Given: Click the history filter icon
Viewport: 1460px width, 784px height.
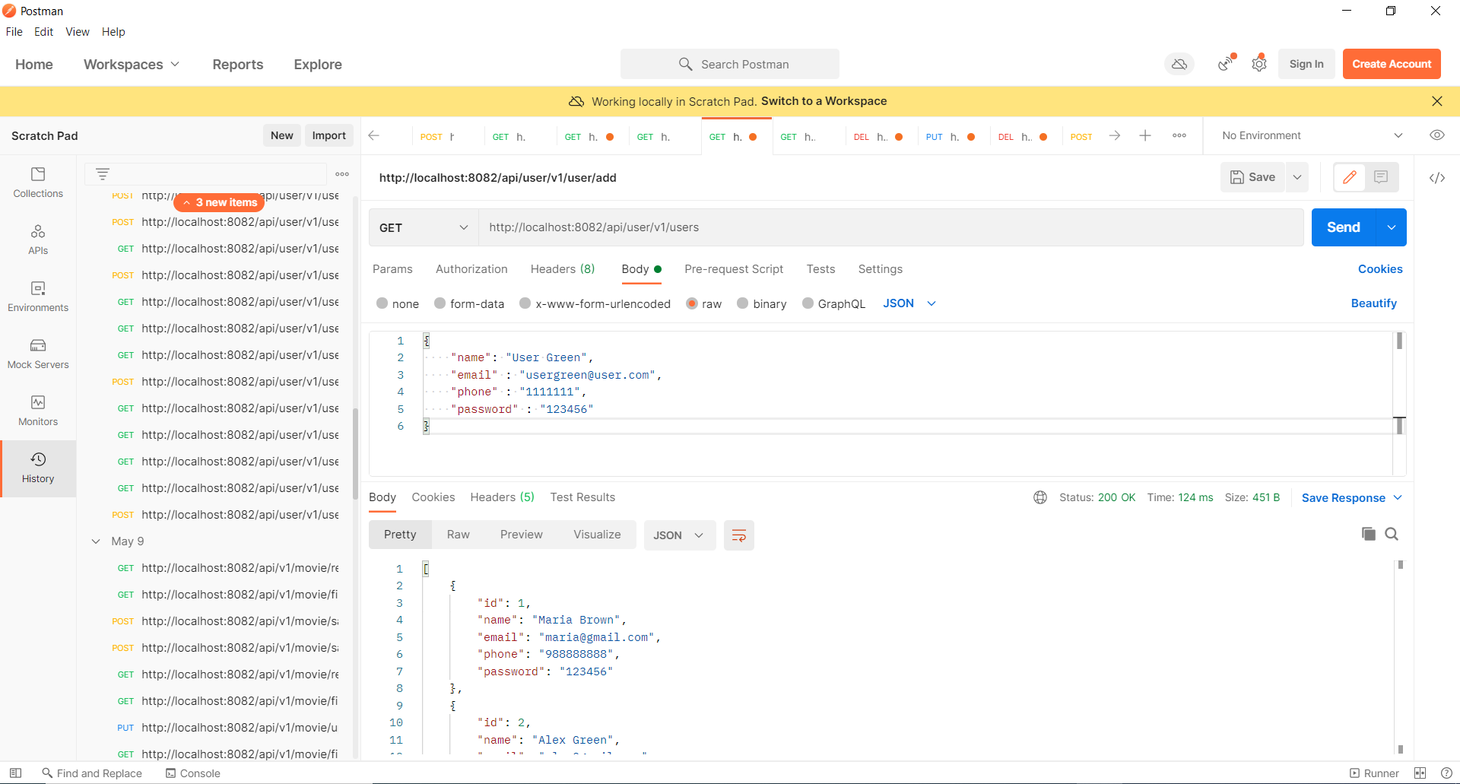Looking at the screenshot, I should pos(103,174).
